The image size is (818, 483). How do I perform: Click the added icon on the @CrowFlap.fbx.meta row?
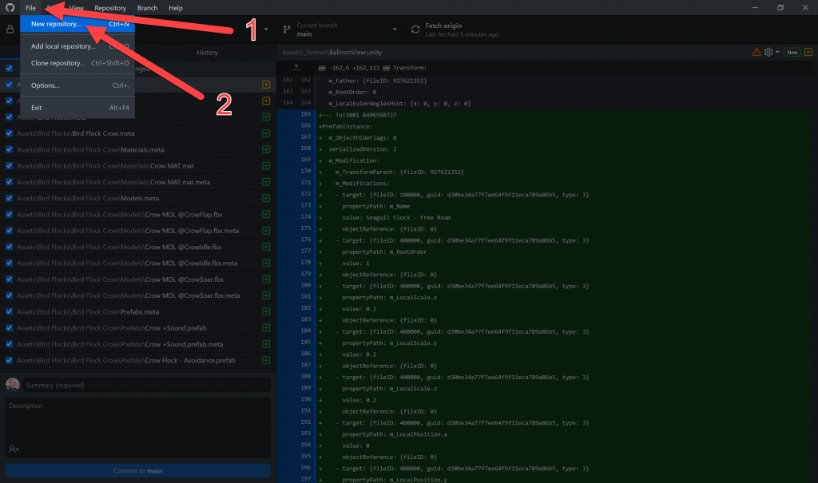coord(266,231)
